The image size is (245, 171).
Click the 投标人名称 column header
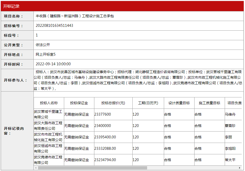click(49, 103)
